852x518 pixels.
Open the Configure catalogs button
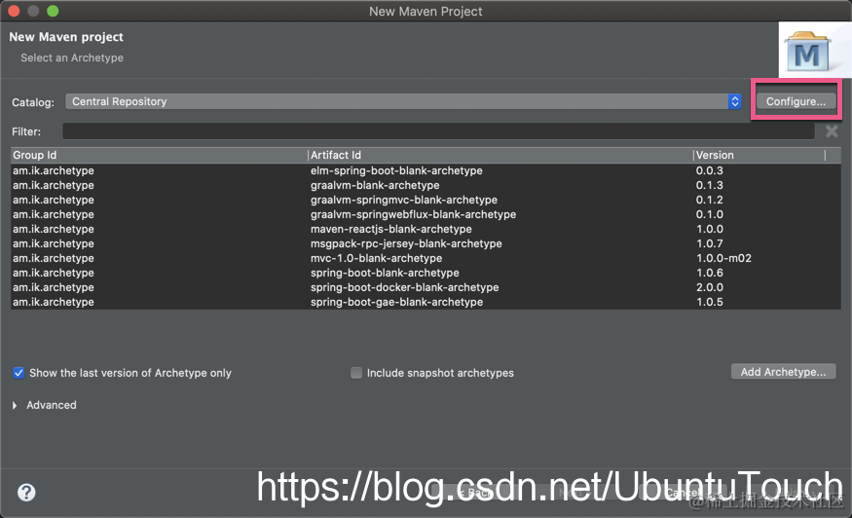(796, 101)
